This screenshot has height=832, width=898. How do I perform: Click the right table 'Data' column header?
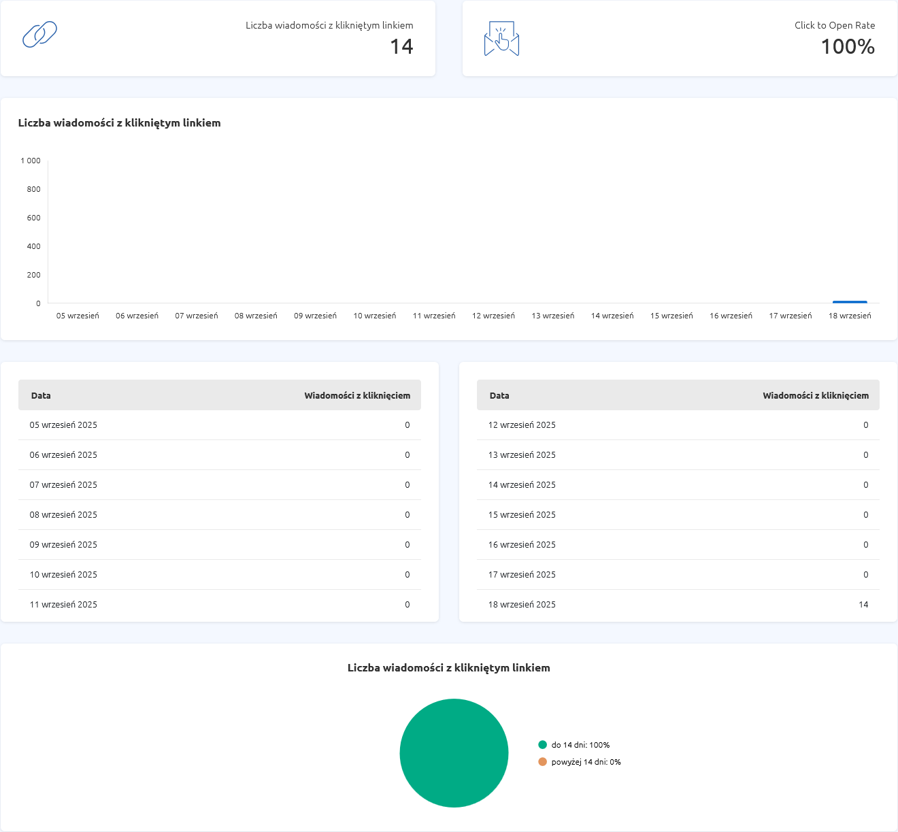(x=499, y=395)
